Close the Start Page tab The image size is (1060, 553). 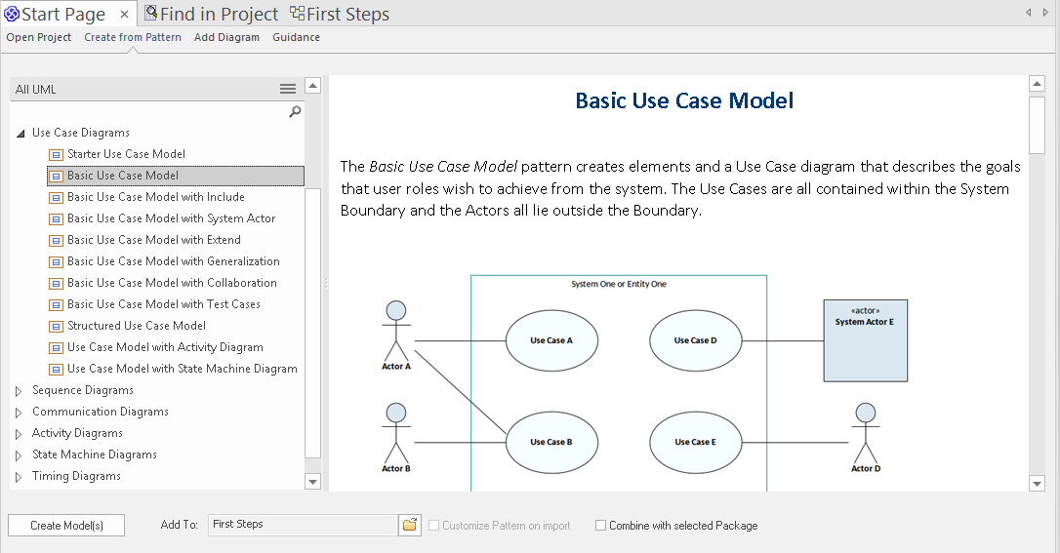(125, 14)
